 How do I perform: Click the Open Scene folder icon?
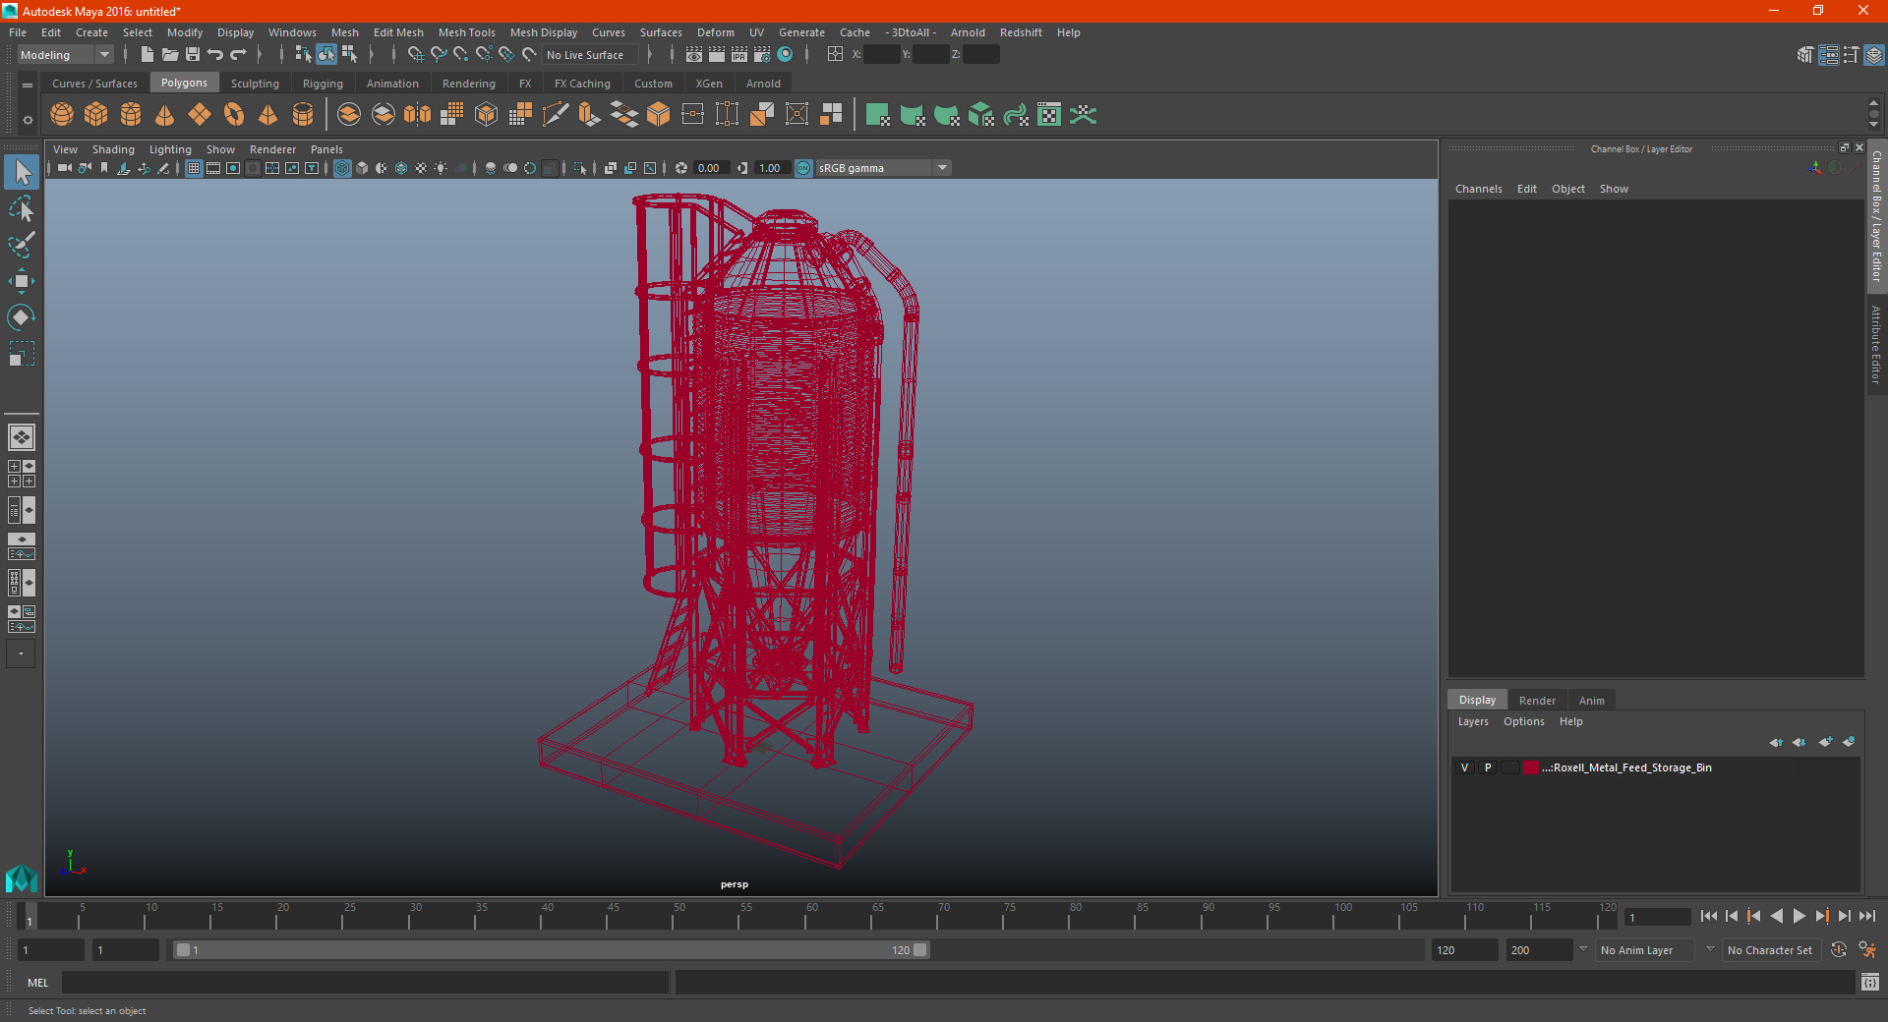[x=170, y=55]
